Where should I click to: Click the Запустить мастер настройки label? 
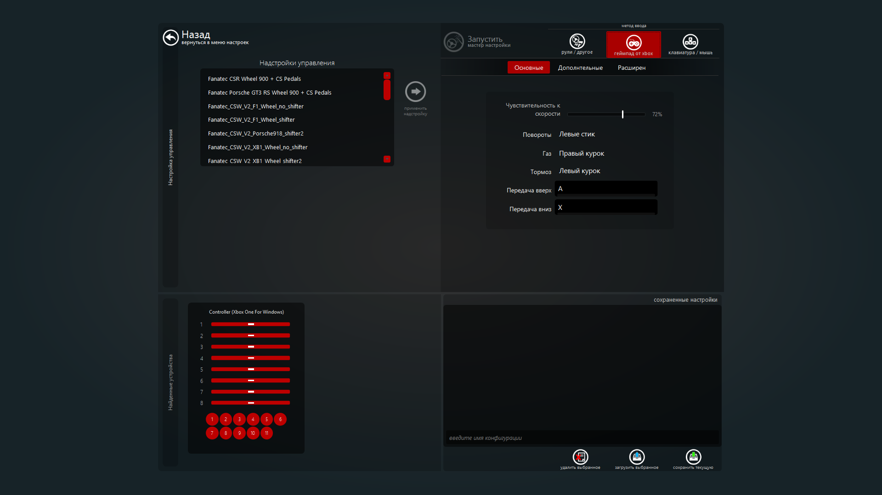click(x=489, y=41)
